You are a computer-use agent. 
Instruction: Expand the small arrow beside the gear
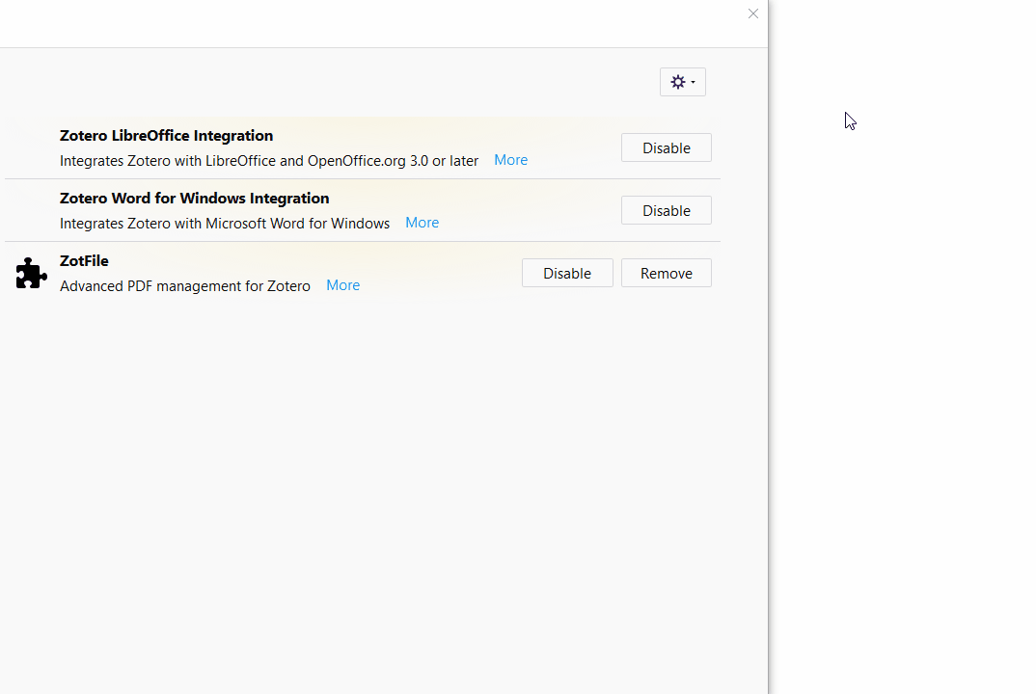click(694, 82)
